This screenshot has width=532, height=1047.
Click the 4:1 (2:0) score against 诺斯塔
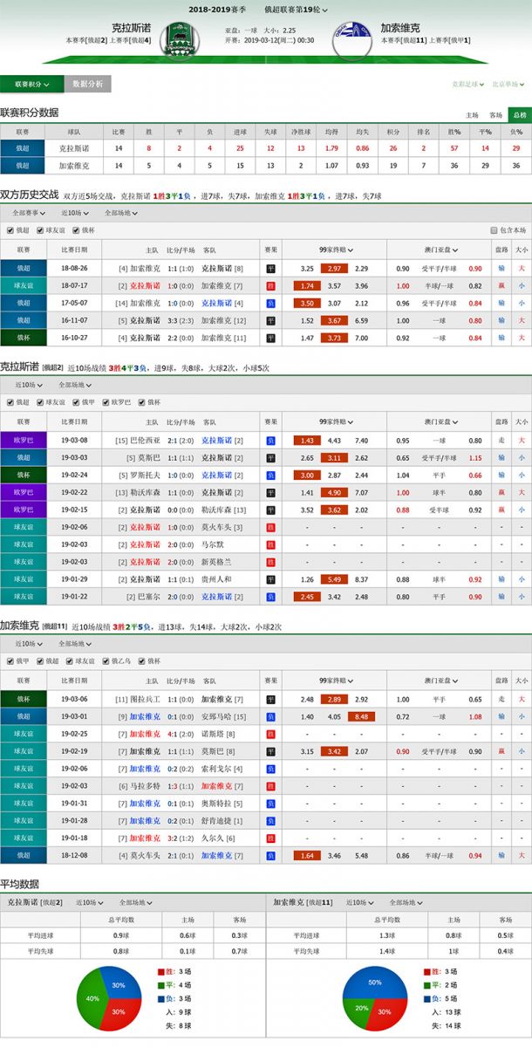pyautogui.click(x=181, y=734)
